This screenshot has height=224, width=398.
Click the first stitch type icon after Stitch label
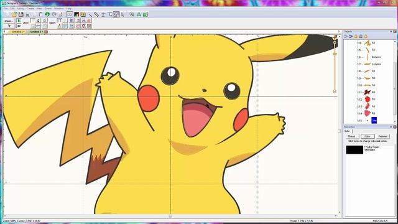(59, 21)
